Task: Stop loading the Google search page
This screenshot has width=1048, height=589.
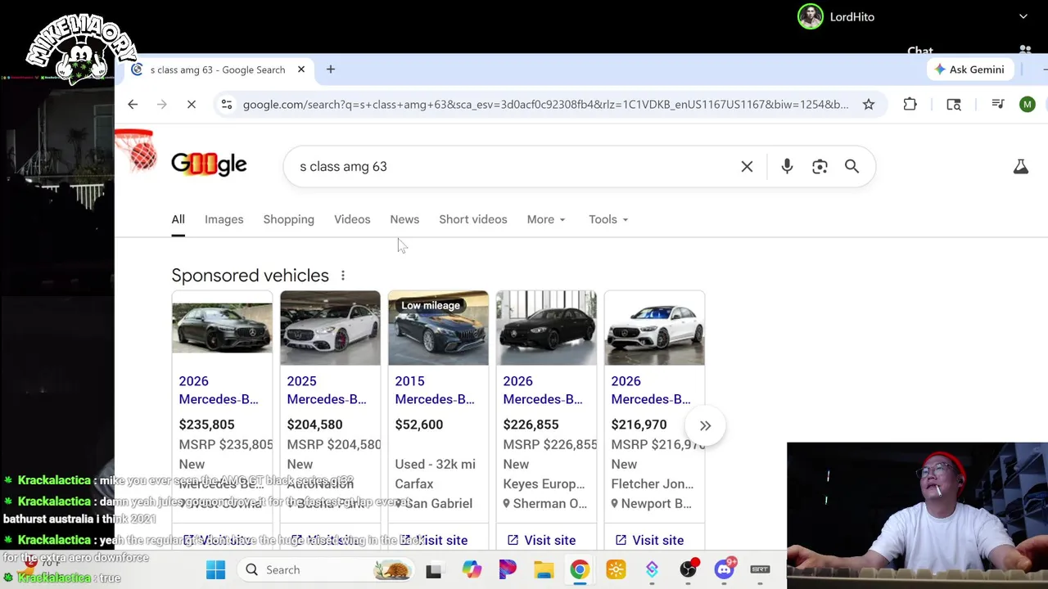Action: pyautogui.click(x=191, y=105)
